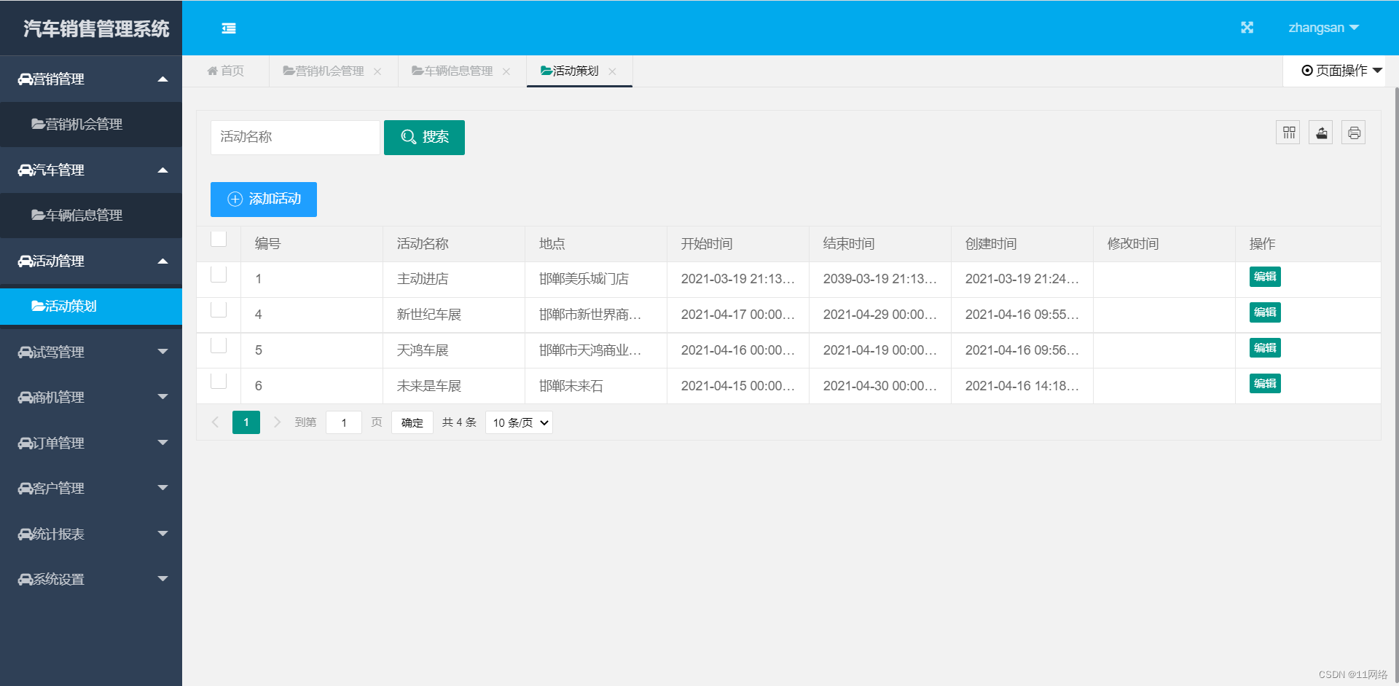Click the export table icon

coord(1321,133)
